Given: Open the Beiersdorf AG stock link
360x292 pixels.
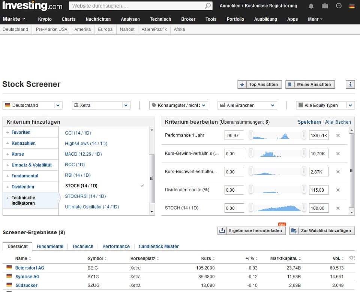Looking at the screenshot, I should click(30, 268).
